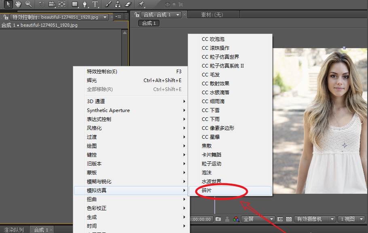The height and width of the screenshot is (233, 368).
Task: Select the Zoom magnifier tool
Action: point(28,4)
